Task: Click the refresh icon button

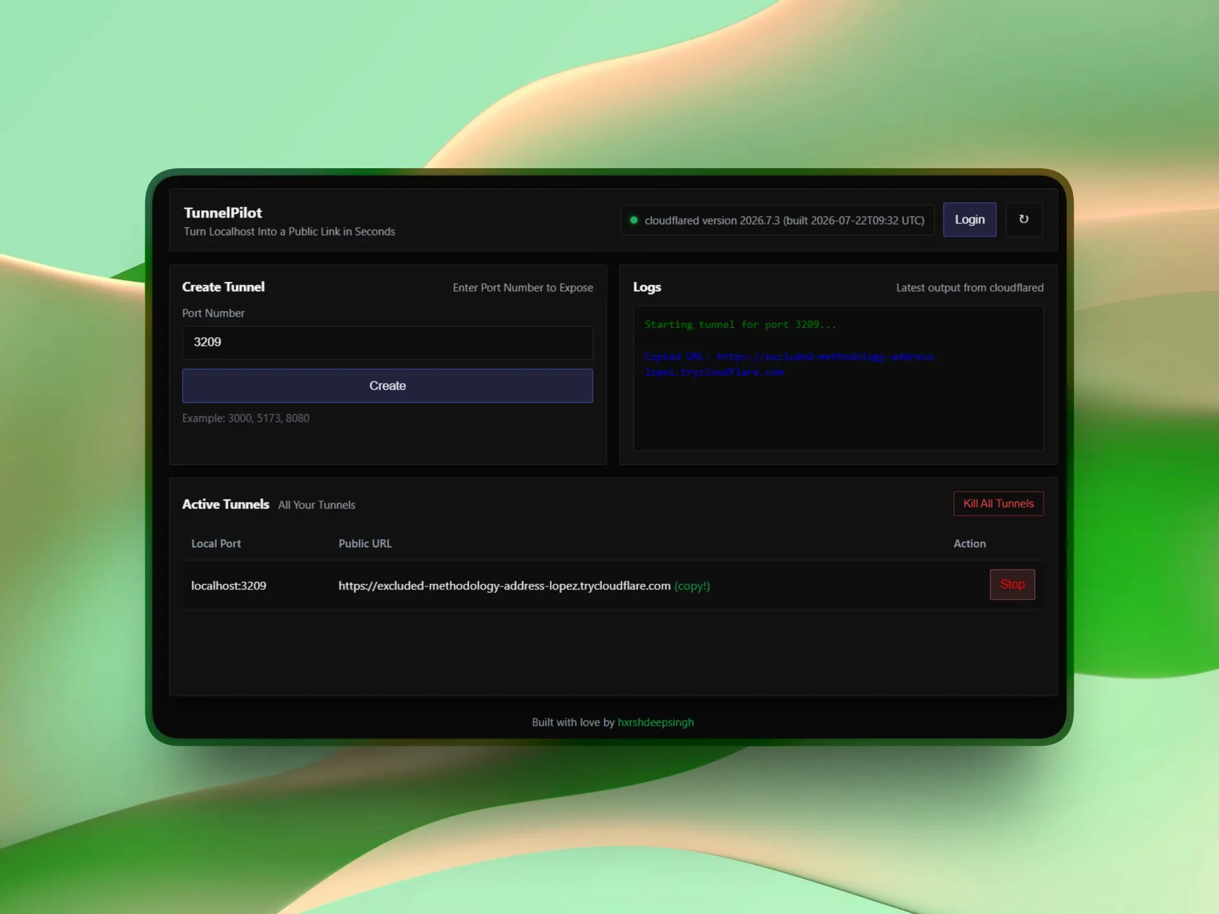Action: tap(1023, 220)
